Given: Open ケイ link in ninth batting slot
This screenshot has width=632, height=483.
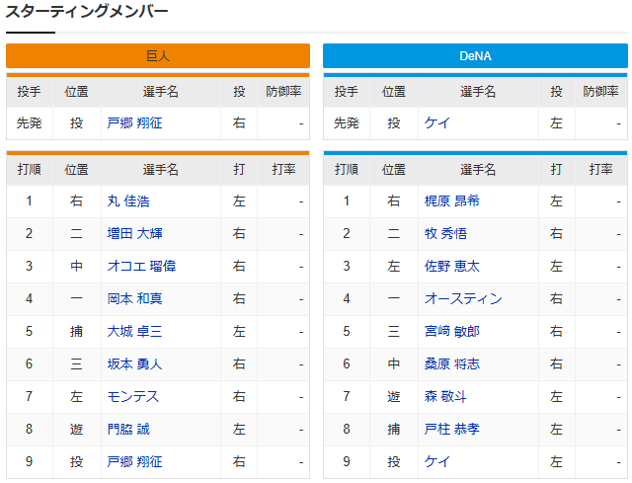Looking at the screenshot, I should coord(436,461).
